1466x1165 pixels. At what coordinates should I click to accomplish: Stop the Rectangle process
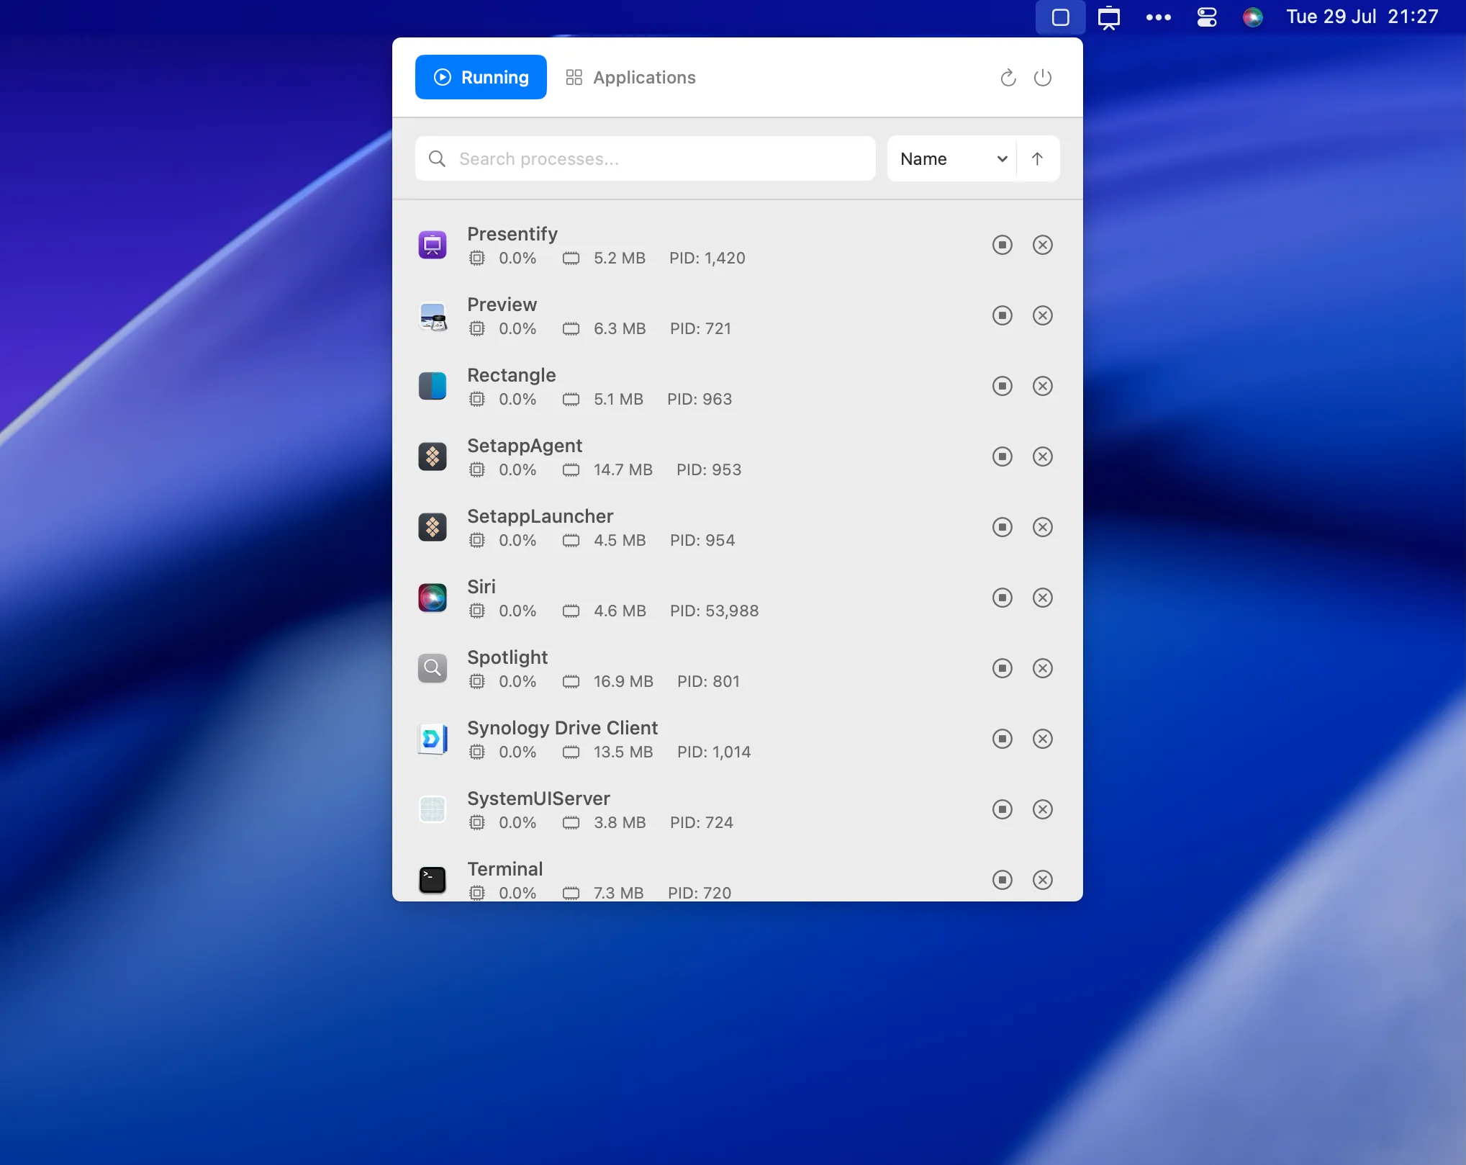click(1002, 386)
